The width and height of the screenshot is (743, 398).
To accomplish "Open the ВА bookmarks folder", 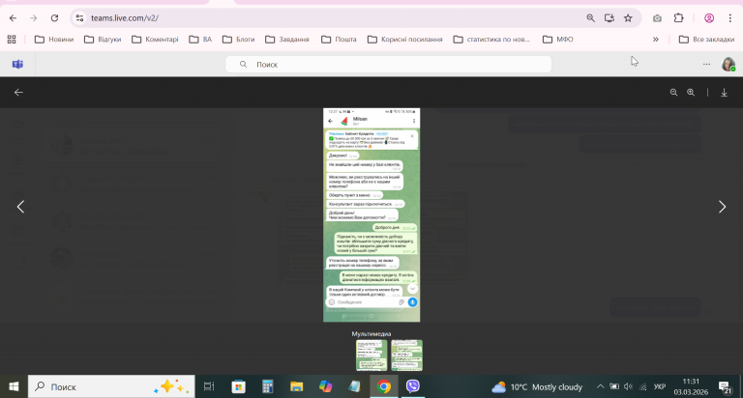I will tap(200, 40).
